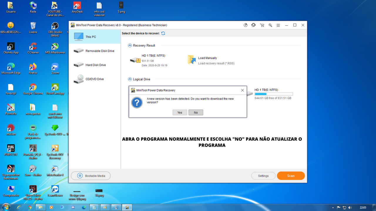Open Google Chrome desktop shortcut
The height and width of the screenshot is (211, 376).
(33, 89)
